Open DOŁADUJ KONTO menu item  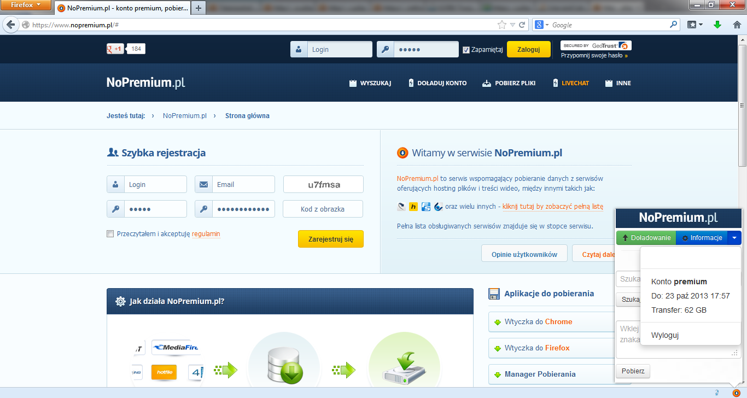tap(437, 83)
